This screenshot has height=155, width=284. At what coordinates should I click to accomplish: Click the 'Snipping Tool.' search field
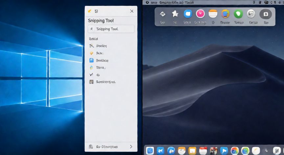pos(111,29)
